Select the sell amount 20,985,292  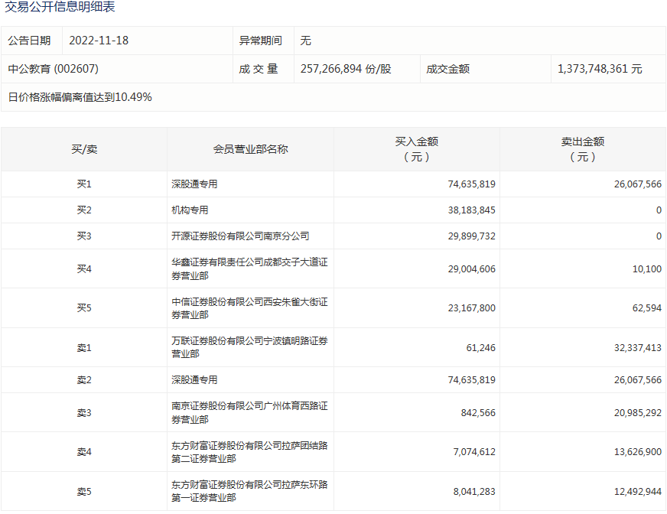pyautogui.click(x=638, y=412)
